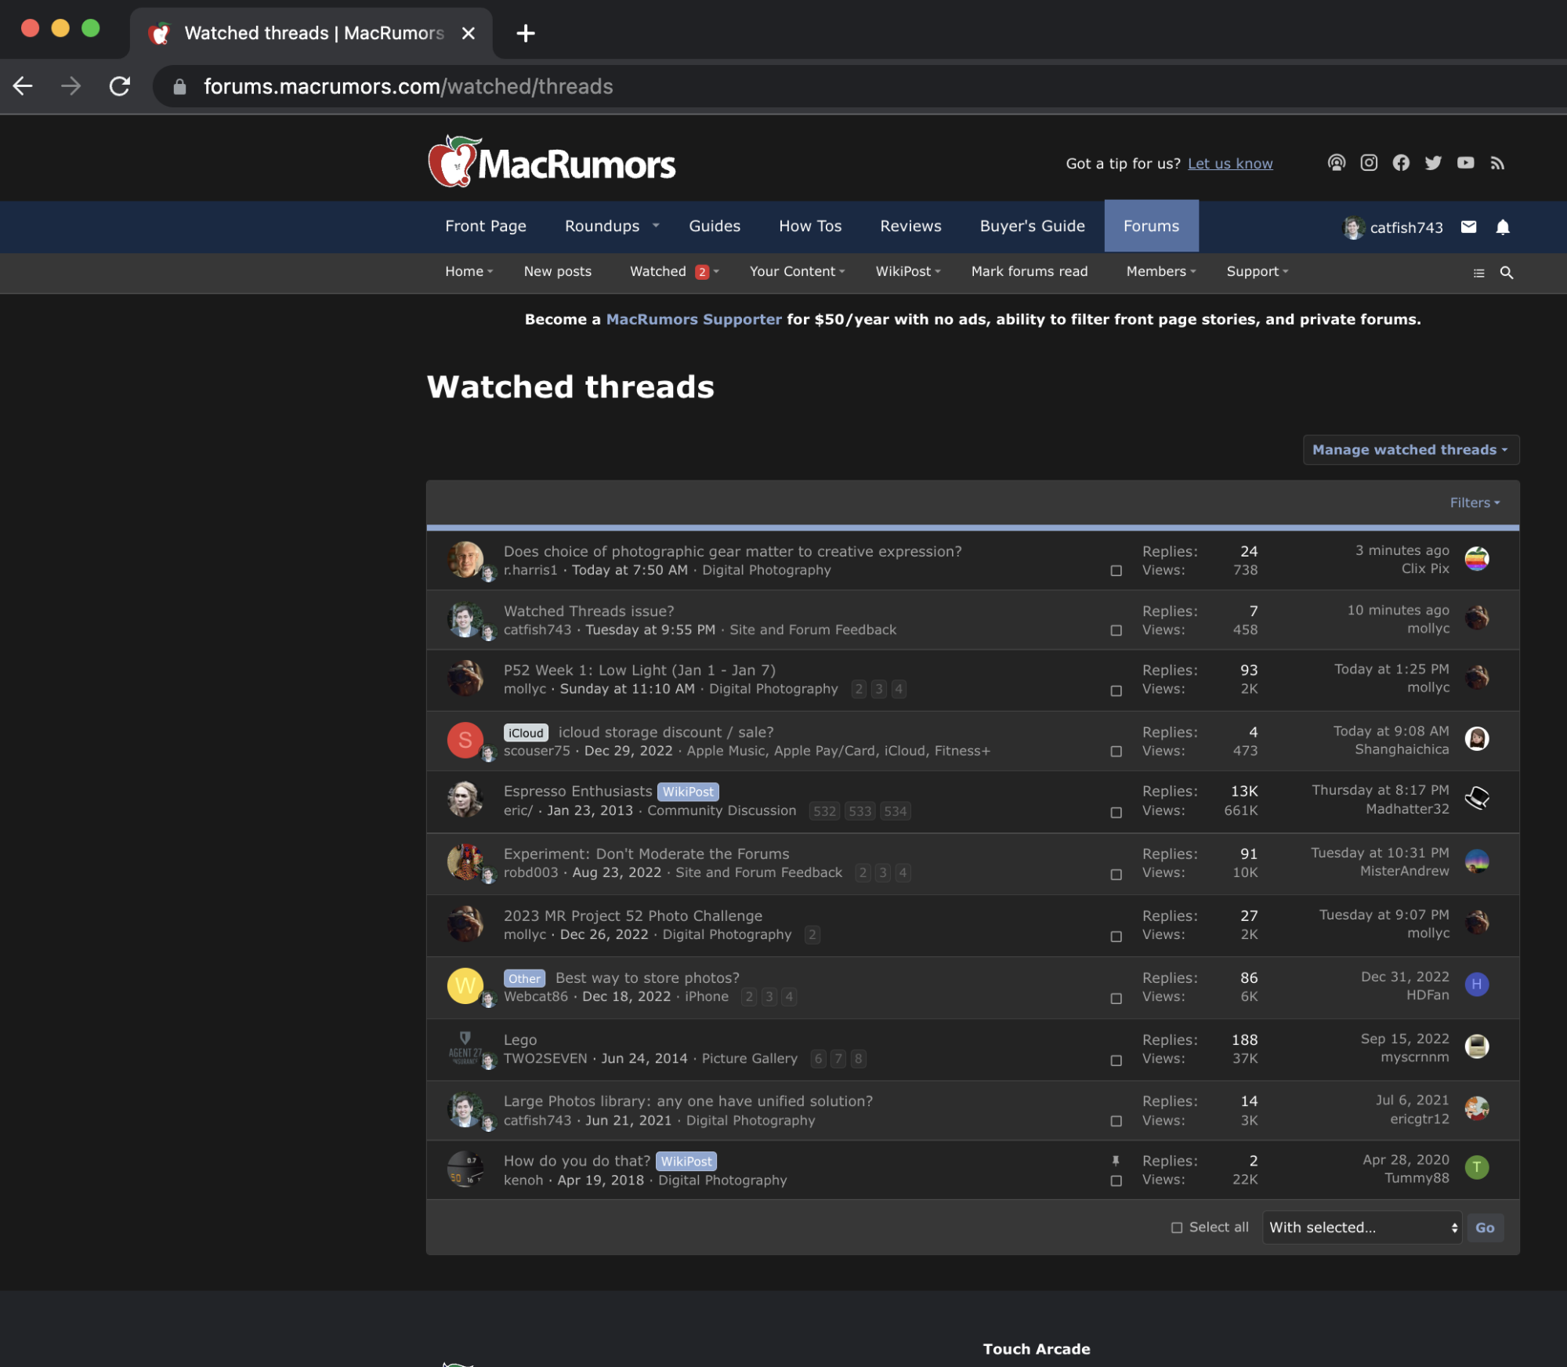Viewport: 1567px width, 1367px height.
Task: Open MacRumors Instagram icon
Action: [x=1369, y=163]
